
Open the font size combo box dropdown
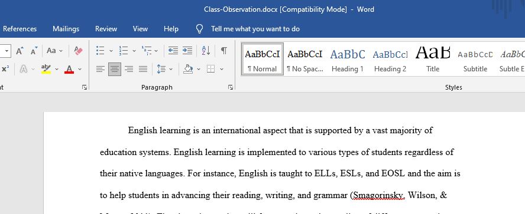pos(7,51)
